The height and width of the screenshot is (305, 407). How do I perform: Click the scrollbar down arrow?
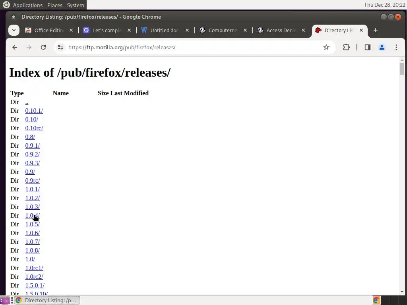coord(402,292)
